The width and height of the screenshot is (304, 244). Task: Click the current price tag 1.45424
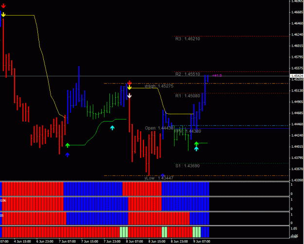click(x=297, y=76)
